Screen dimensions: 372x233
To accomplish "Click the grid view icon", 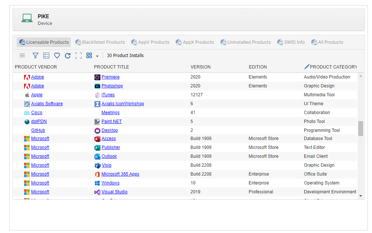I will pos(89,56).
